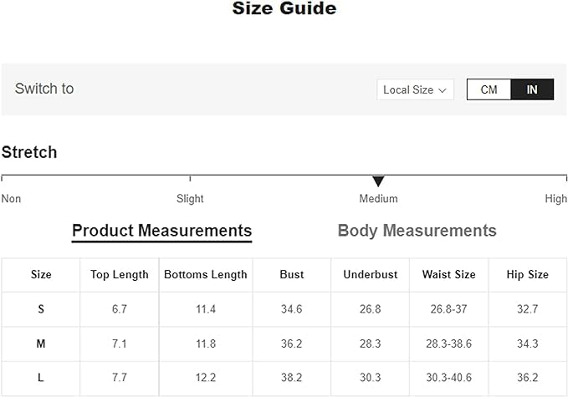Viewport: 568px width, 397px height.
Task: Click the Top Length column header
Action: pyautogui.click(x=120, y=274)
